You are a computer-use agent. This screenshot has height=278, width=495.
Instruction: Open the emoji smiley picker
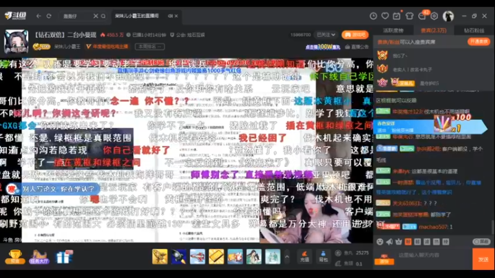[x=380, y=242]
